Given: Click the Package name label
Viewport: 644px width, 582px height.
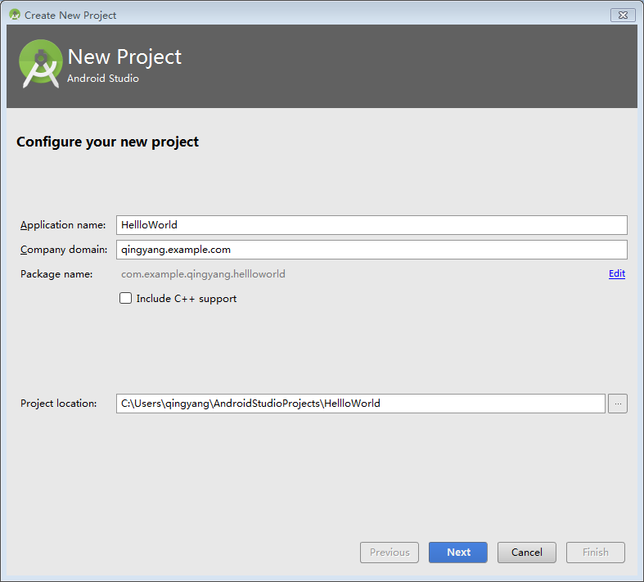Looking at the screenshot, I should [x=56, y=274].
